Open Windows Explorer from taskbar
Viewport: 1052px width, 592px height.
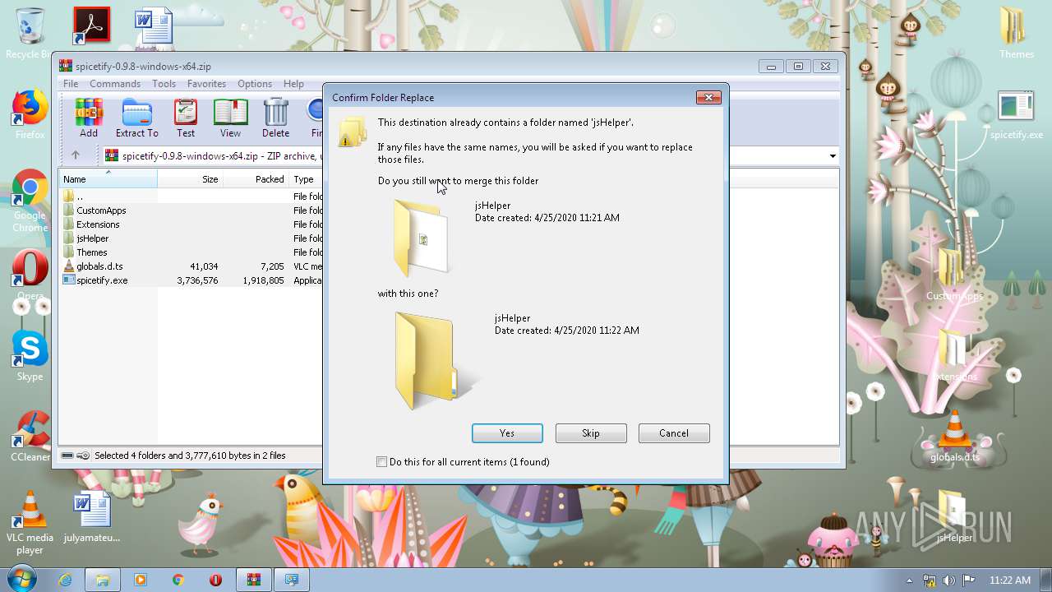click(x=103, y=580)
